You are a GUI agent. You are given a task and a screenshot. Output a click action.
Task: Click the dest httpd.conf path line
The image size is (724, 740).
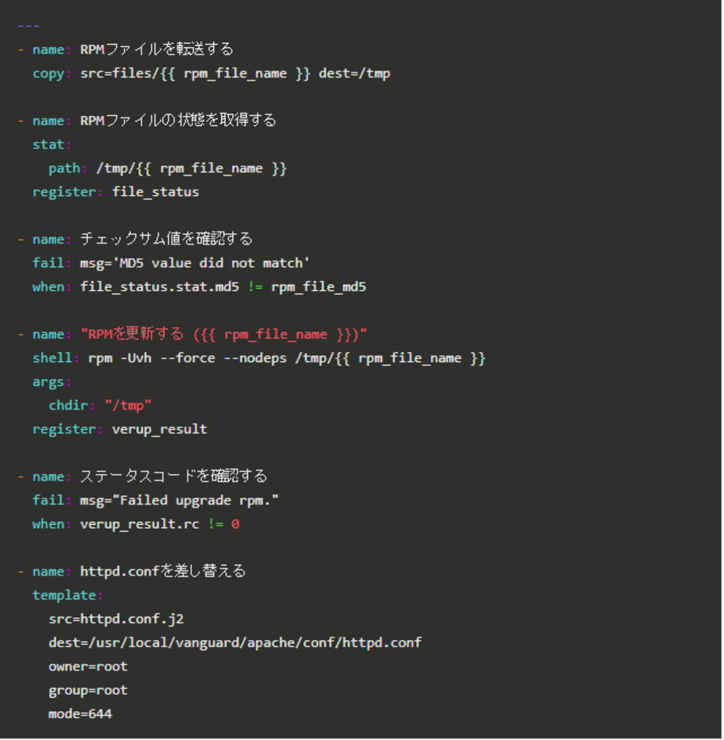(x=235, y=643)
